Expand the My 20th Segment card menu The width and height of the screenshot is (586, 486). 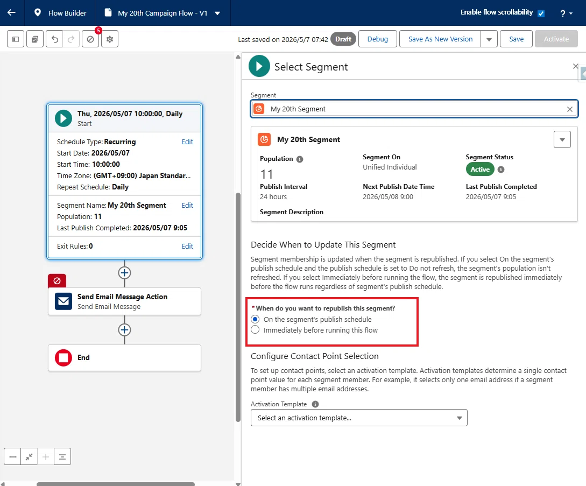tap(562, 139)
